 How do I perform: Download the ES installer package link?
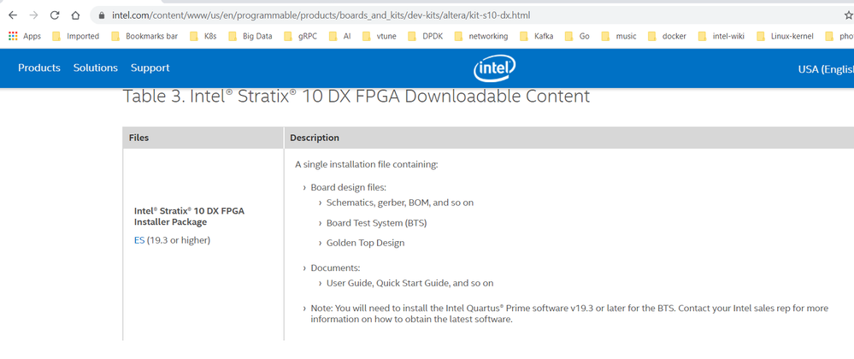pos(139,240)
